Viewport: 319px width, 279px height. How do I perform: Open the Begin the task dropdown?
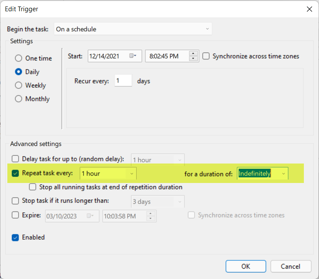[133, 29]
